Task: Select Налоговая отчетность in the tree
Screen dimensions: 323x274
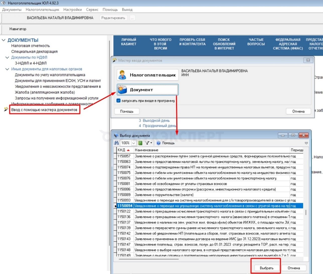Action: [31, 46]
